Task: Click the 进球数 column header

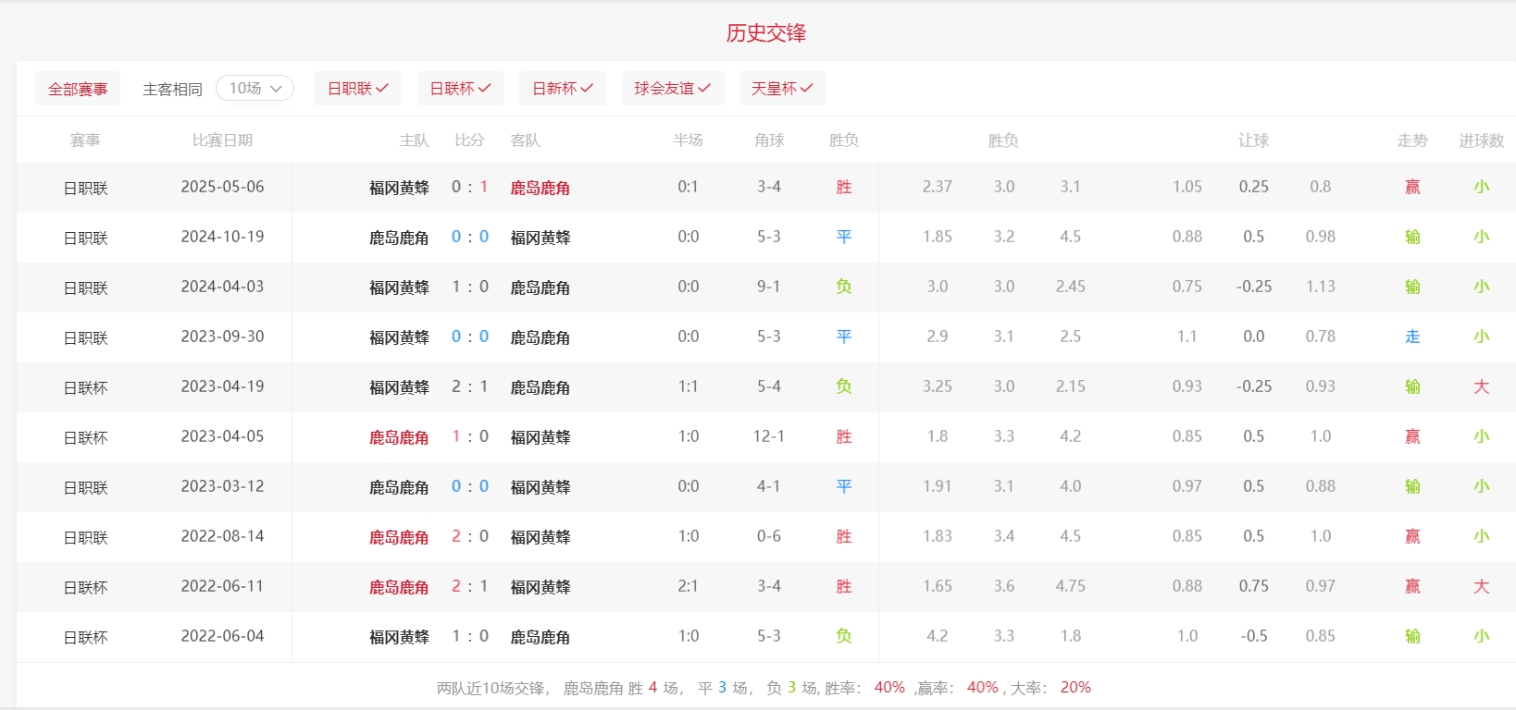Action: pos(1481,141)
